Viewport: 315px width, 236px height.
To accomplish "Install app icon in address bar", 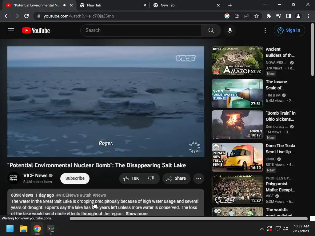I will [237, 16].
